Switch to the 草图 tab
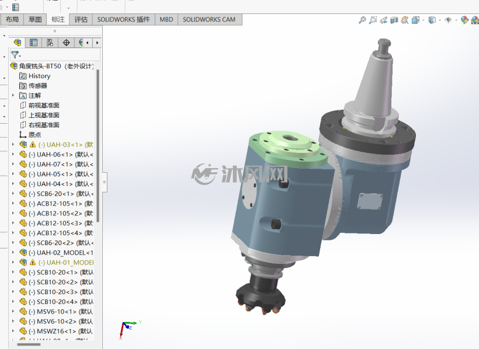Image resolution: width=479 pixels, height=349 pixels. 35,19
